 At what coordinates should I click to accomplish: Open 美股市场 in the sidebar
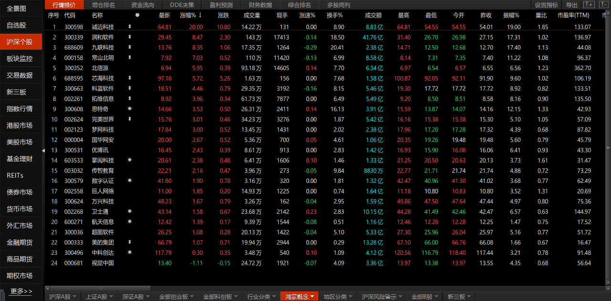(x=21, y=142)
